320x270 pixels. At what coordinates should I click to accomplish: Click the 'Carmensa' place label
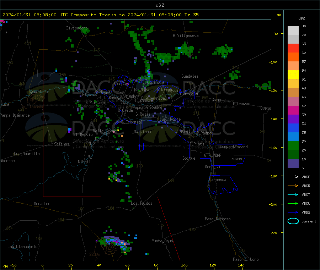pyautogui.click(x=218, y=180)
